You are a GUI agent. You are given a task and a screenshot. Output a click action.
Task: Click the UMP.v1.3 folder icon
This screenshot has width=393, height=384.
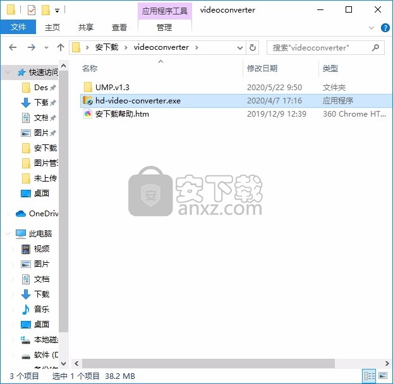88,87
